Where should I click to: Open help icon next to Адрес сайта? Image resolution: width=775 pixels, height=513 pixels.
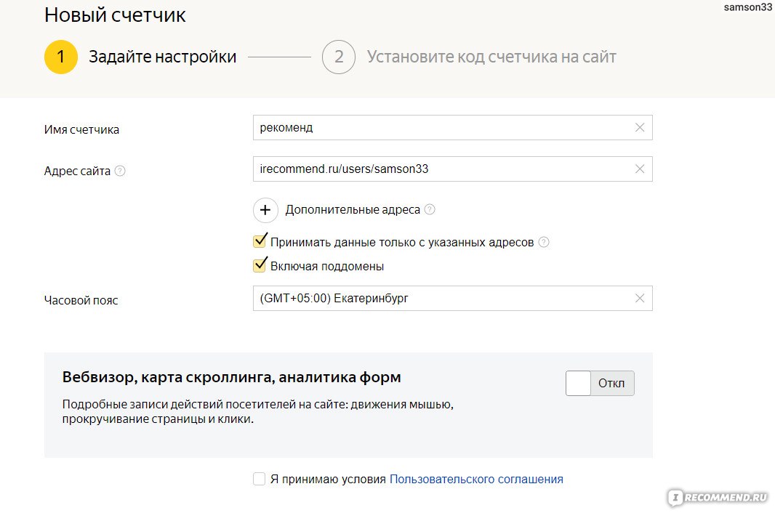(x=120, y=171)
